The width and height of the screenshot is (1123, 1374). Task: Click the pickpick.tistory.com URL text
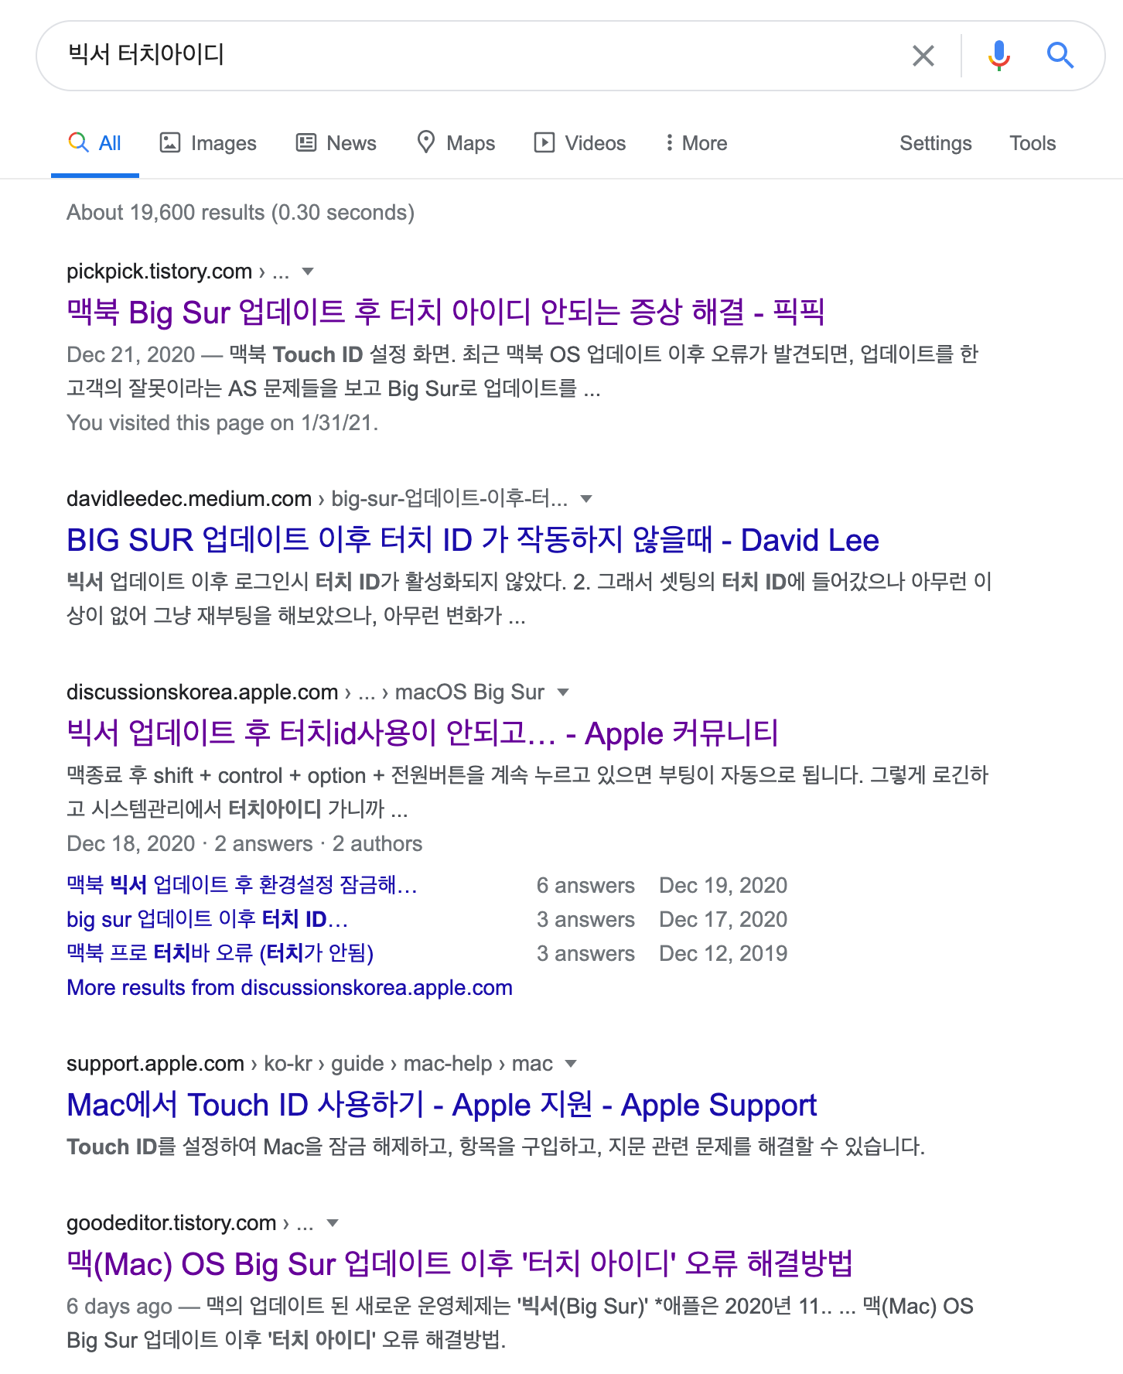pyautogui.click(x=159, y=272)
